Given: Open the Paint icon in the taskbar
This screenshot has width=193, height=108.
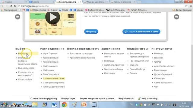Looking at the screenshot, I should (74, 105).
